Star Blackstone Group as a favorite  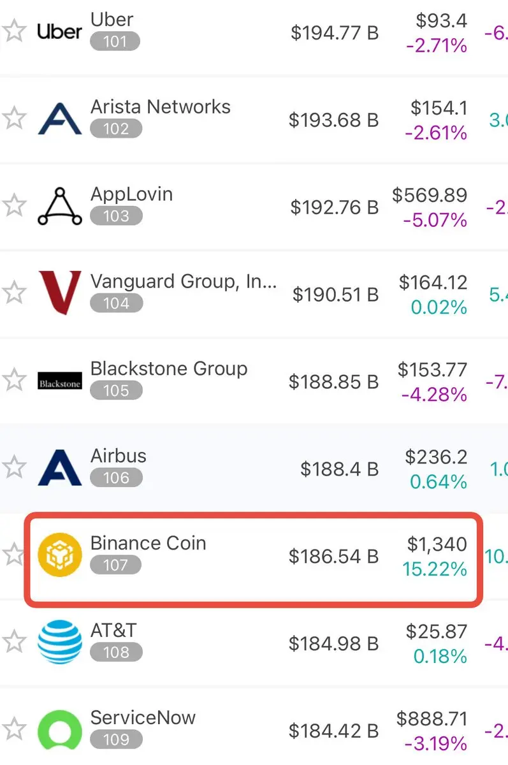tap(14, 381)
